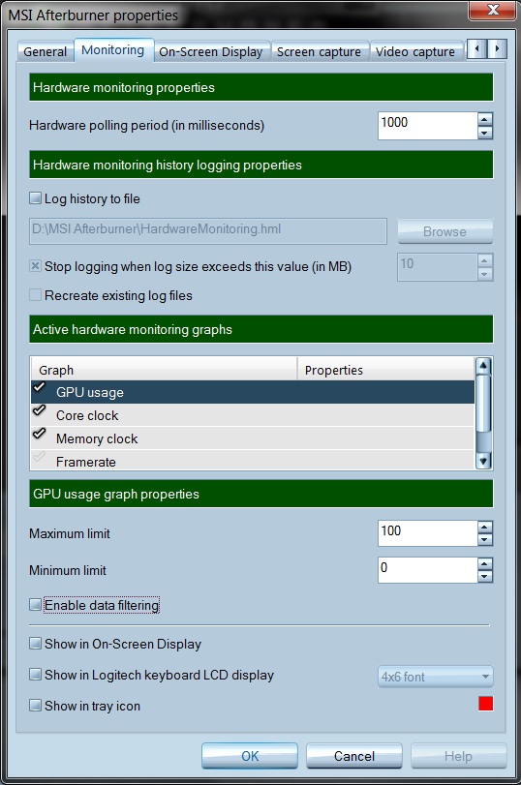The height and width of the screenshot is (785, 521).
Task: Select the Framerate row
Action: point(253,461)
